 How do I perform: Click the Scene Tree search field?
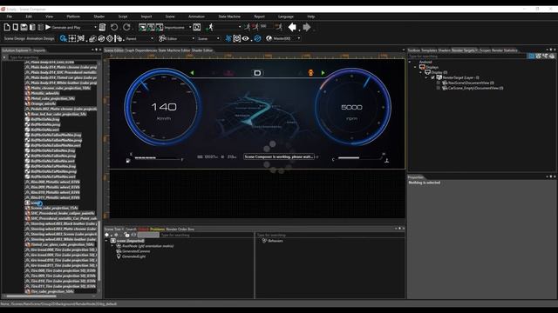click(207, 235)
